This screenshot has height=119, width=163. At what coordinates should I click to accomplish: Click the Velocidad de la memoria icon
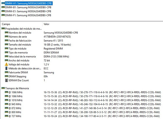[7, 56]
